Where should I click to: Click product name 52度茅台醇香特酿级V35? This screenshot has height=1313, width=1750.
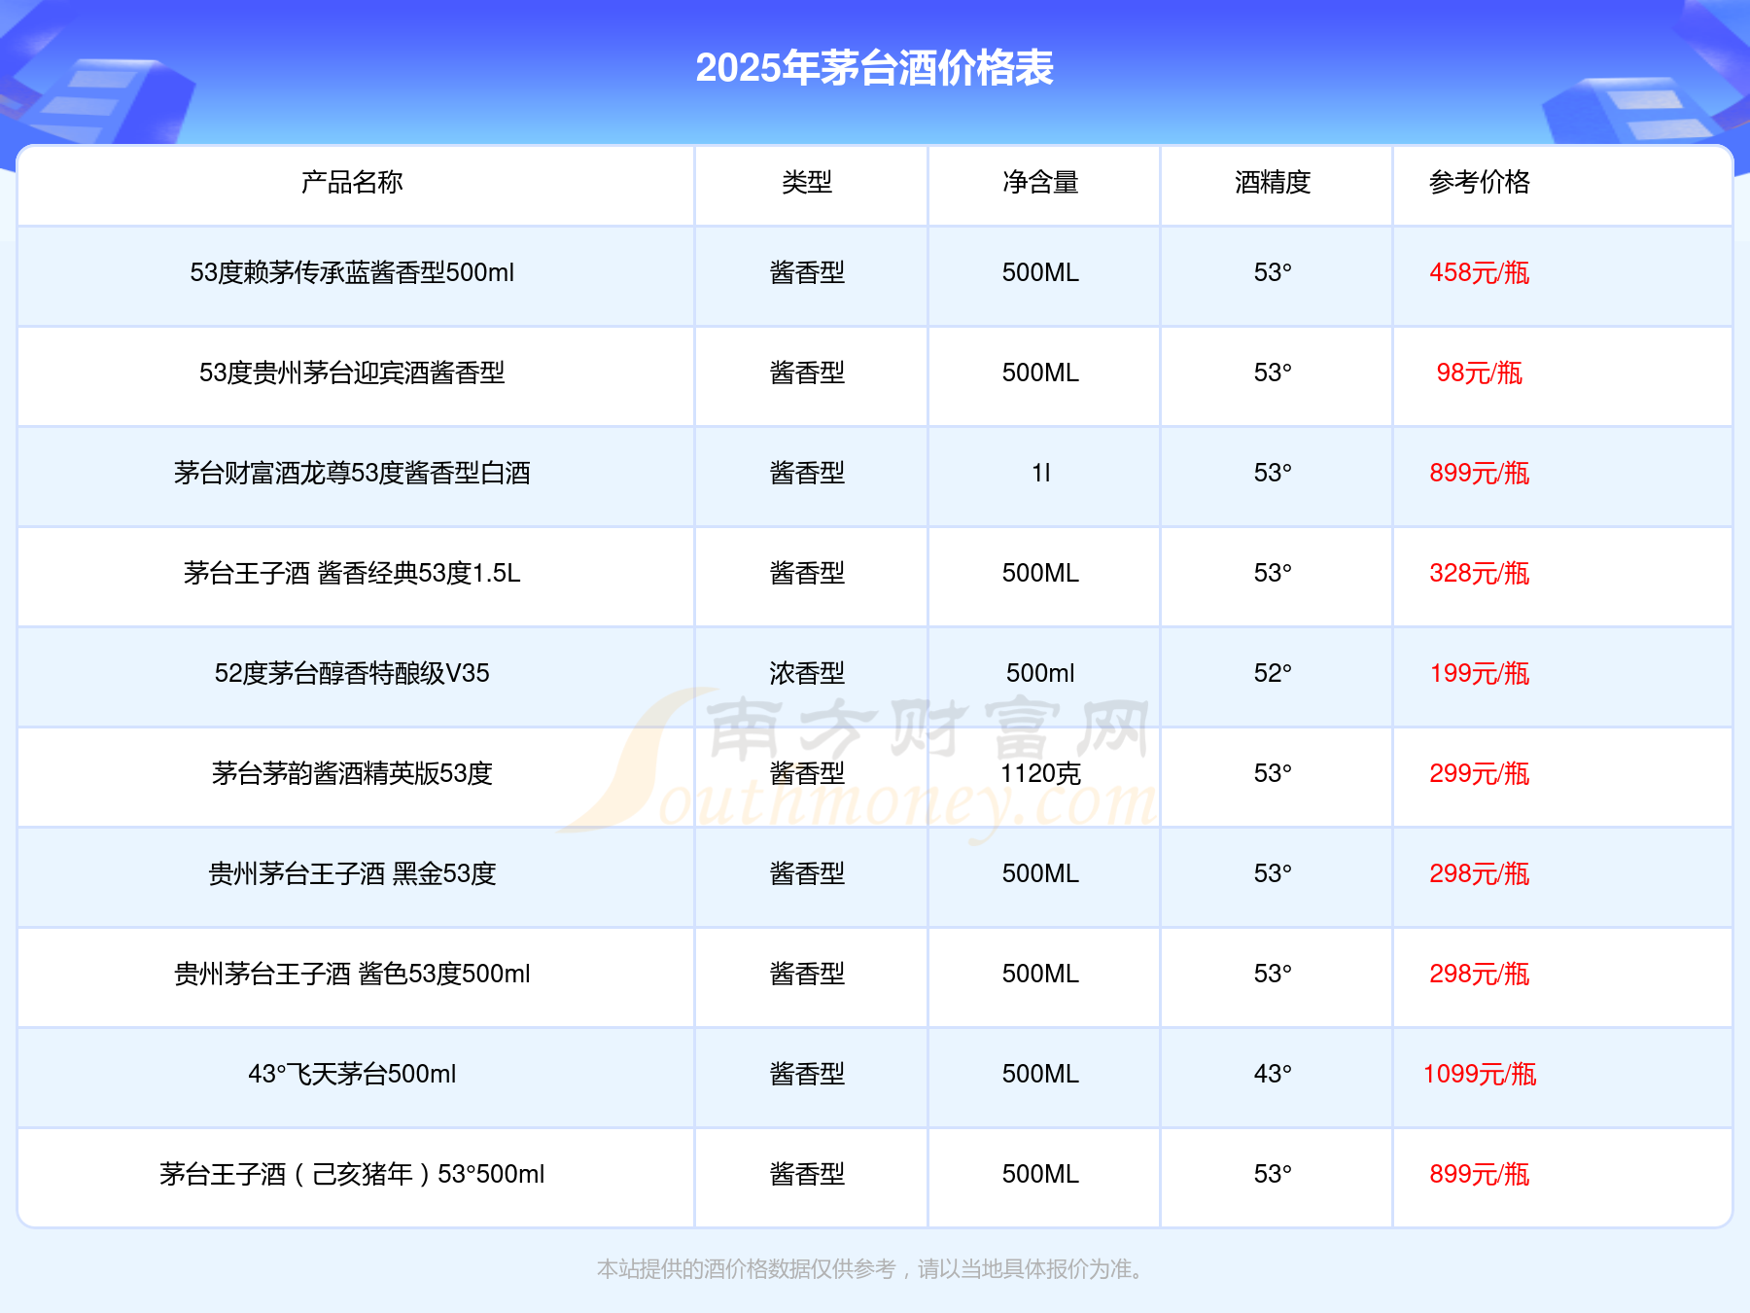[352, 673]
